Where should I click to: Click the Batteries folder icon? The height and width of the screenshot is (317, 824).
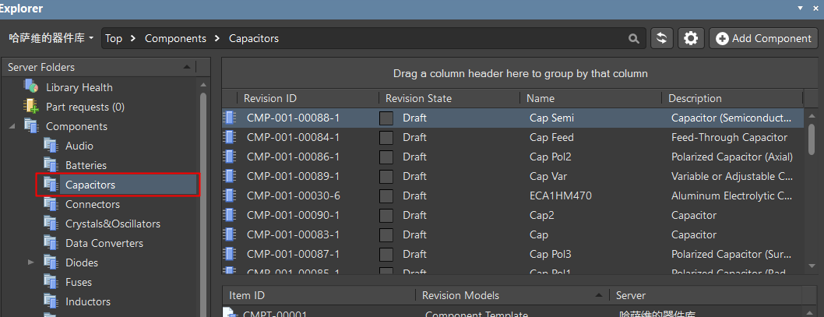tap(51, 165)
